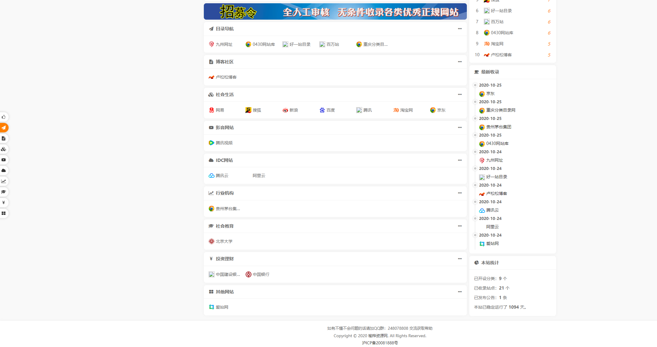Click the 淘宝网 icon in 社会生活

(x=403, y=110)
